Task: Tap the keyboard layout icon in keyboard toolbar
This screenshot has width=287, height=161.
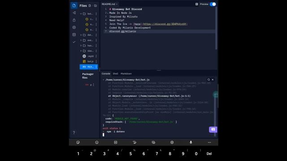Action: (116, 142)
